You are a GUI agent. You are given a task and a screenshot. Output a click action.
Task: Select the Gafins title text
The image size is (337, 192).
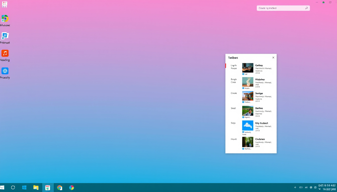click(259, 65)
